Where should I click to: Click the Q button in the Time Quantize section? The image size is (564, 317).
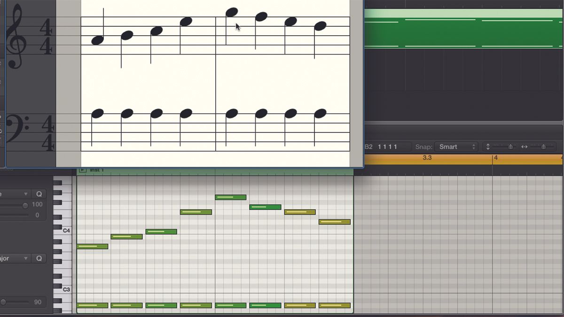pyautogui.click(x=39, y=193)
